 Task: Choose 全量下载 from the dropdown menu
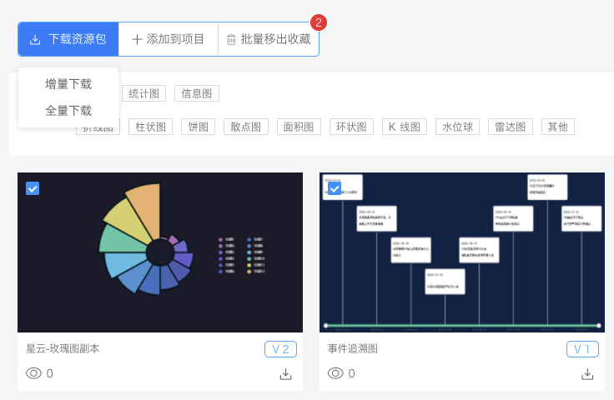[68, 111]
